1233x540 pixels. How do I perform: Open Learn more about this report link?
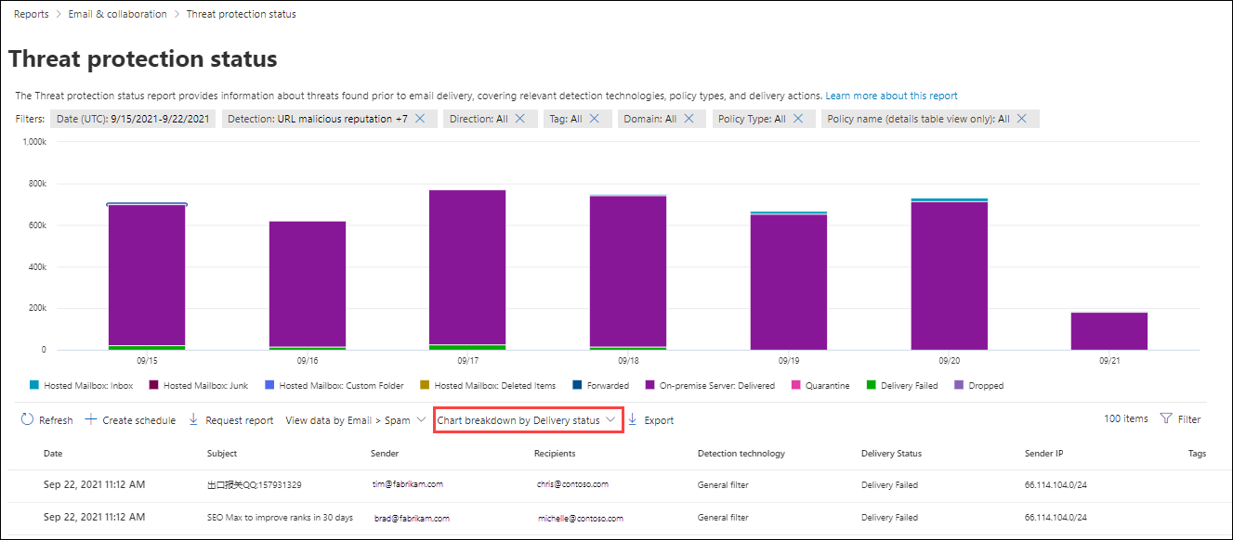[x=891, y=96]
